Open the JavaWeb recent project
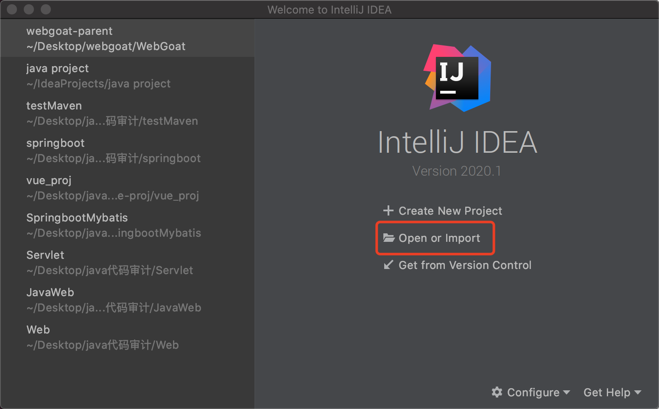The image size is (659, 409). coord(114,300)
